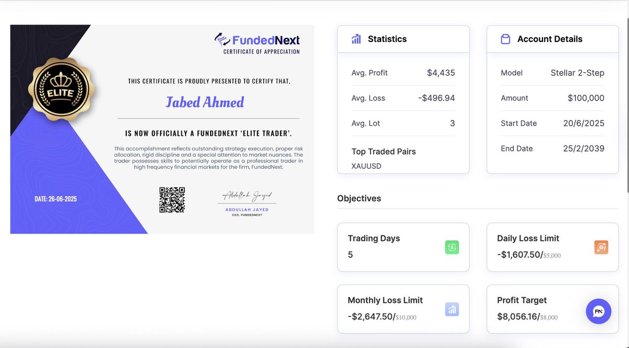Click the Abdullah Jayed signature
Image resolution: width=629 pixels, height=348 pixels.
(x=247, y=195)
